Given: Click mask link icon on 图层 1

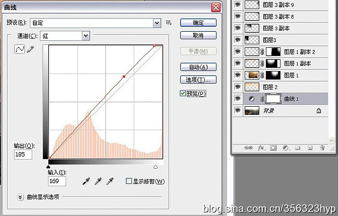Looking at the screenshot, I should pos(262,75).
